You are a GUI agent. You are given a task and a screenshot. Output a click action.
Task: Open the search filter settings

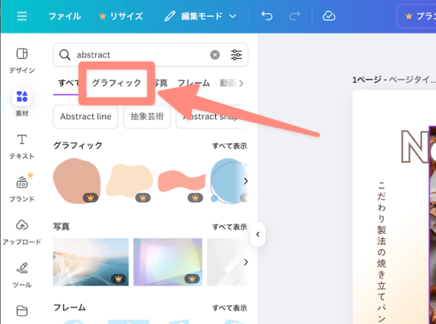236,54
